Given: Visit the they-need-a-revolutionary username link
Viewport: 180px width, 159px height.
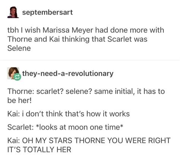Looking at the screenshot, I should pyautogui.click(x=68, y=74).
